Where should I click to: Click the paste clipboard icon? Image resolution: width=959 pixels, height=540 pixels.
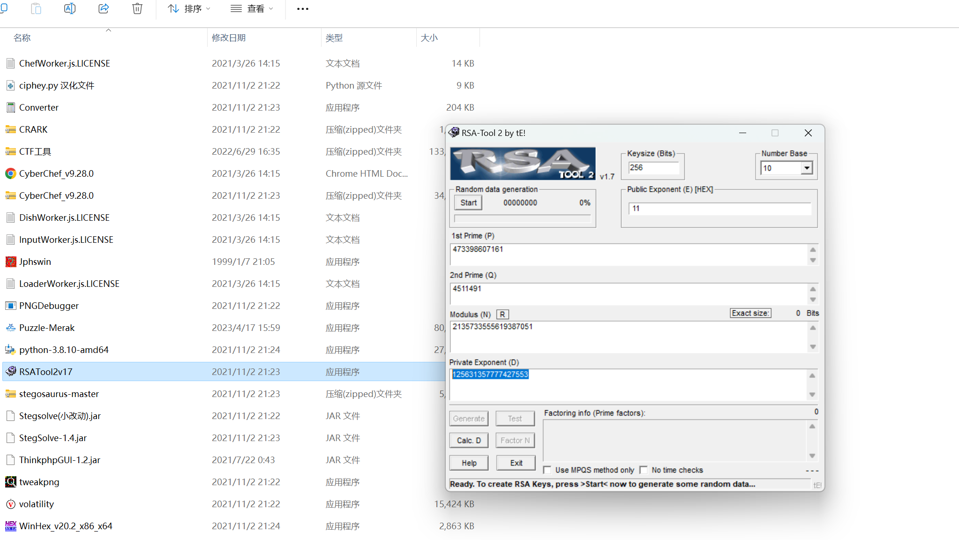(36, 8)
